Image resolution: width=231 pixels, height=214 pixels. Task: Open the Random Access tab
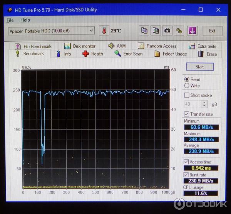click(157, 46)
